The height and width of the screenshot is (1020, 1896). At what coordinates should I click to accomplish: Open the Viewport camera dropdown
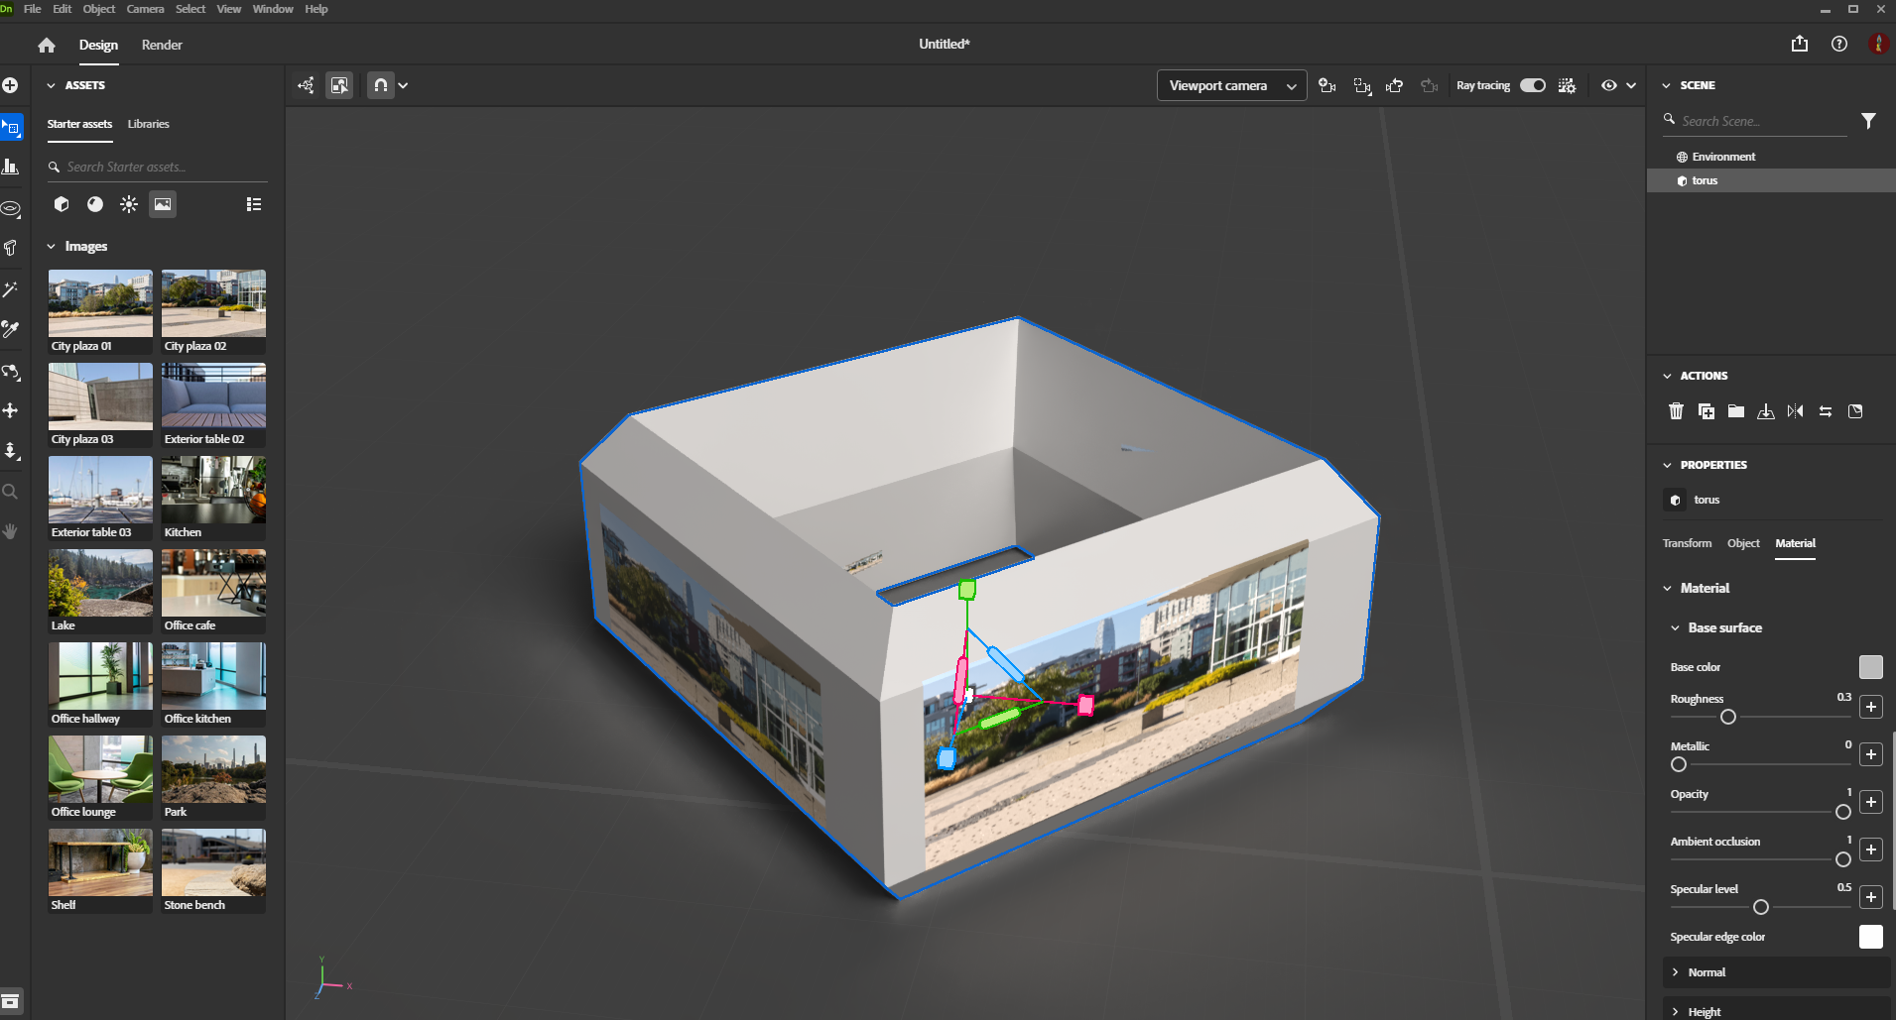[1231, 85]
